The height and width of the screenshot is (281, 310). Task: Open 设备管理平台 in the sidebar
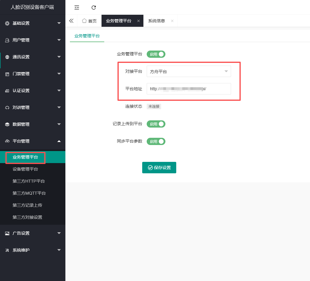click(25, 169)
